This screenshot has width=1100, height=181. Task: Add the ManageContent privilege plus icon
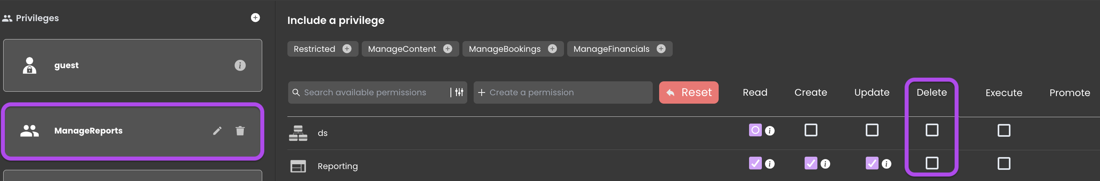click(448, 49)
